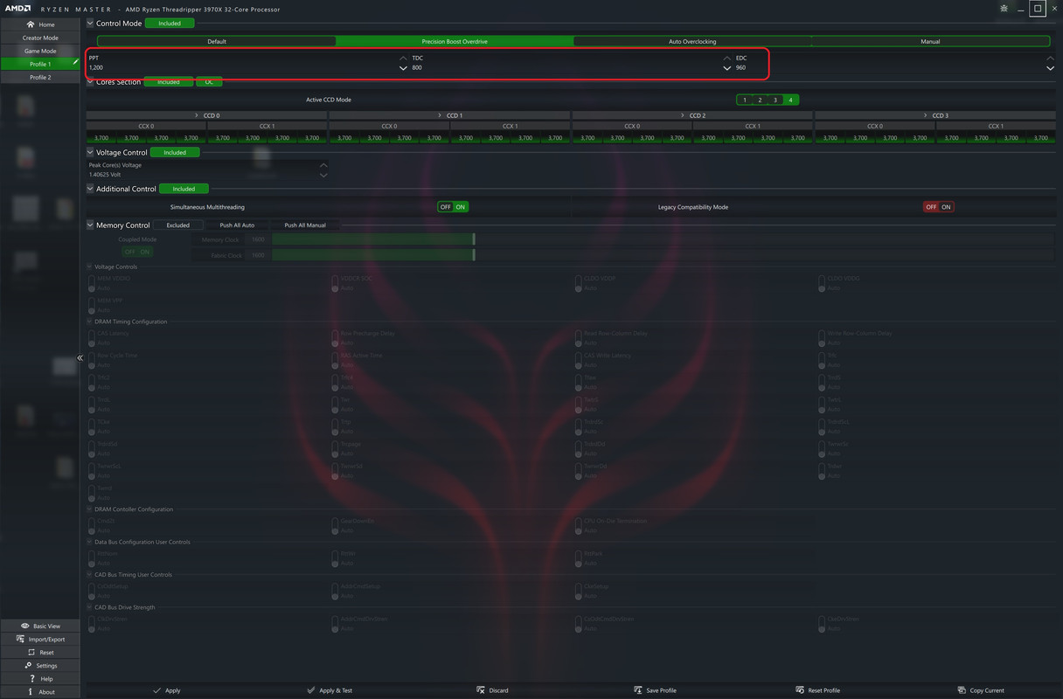Click the 1.40625 Volt value
This screenshot has height=699, width=1063.
tap(105, 175)
